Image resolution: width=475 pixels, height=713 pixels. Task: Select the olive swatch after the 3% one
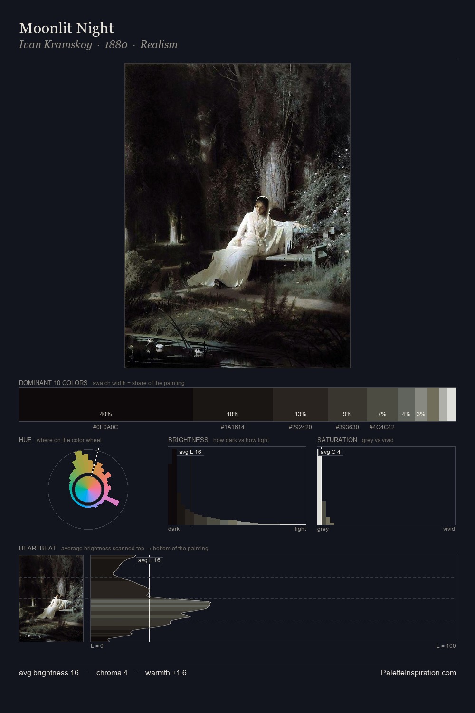[433, 405]
